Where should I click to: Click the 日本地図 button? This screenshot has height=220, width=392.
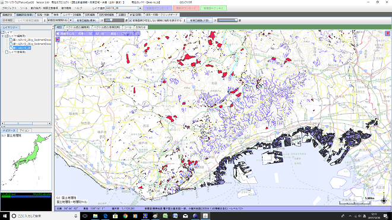pos(8,21)
